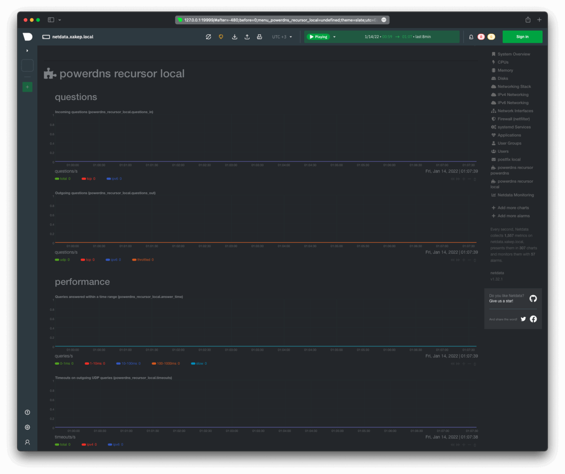This screenshot has height=474, width=565.
Task: Toggle the Safari sidebar icon
Action: click(51, 20)
